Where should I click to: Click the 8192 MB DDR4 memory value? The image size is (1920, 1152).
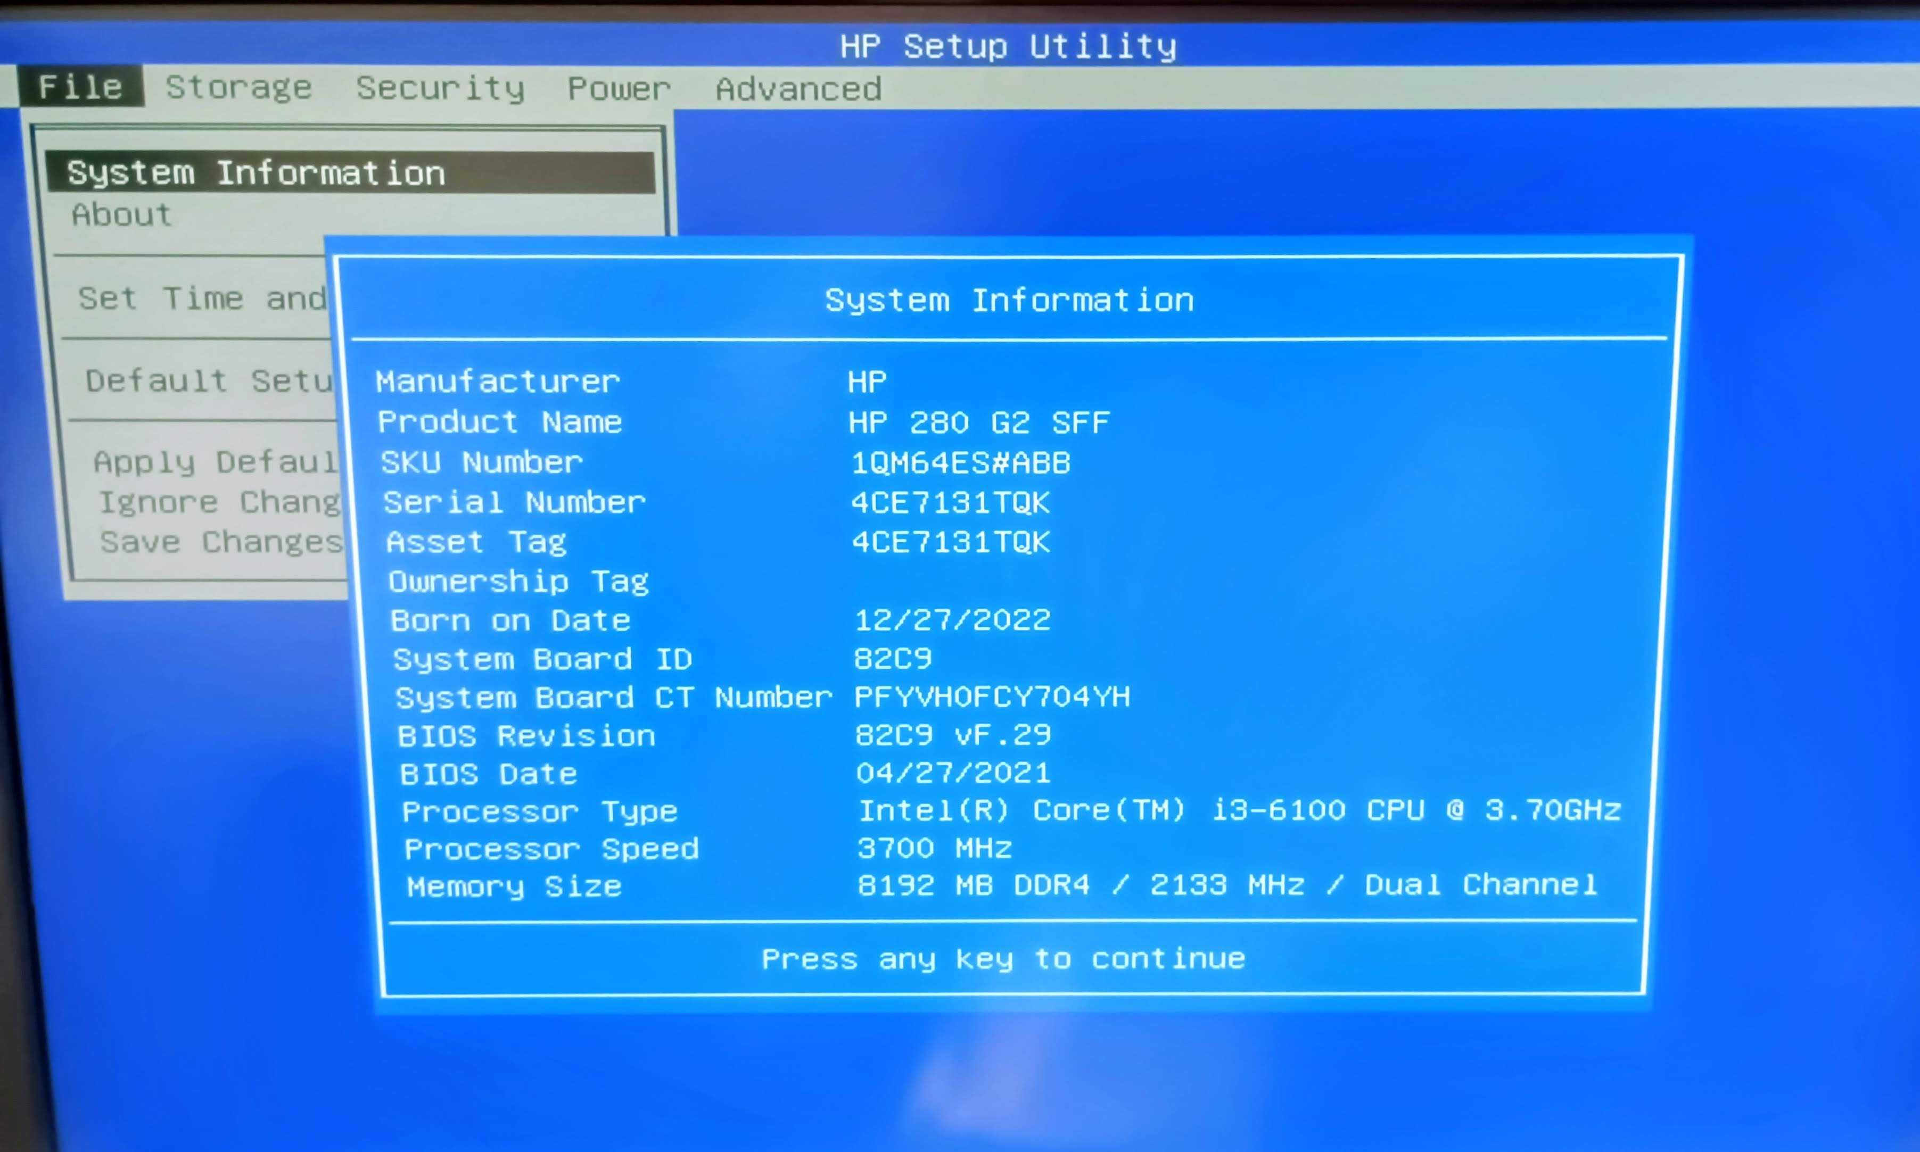pyautogui.click(x=1227, y=885)
